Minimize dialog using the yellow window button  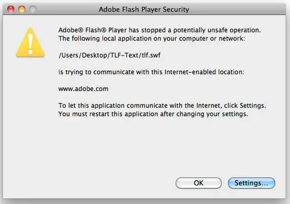[21, 9]
